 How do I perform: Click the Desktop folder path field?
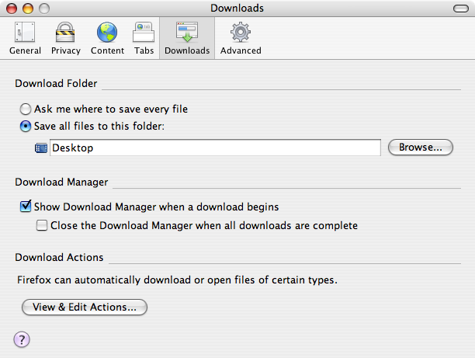point(215,148)
